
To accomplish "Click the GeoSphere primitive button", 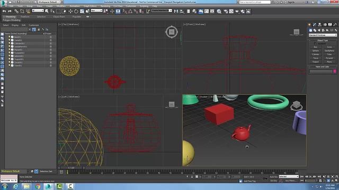I will click(x=329, y=51).
